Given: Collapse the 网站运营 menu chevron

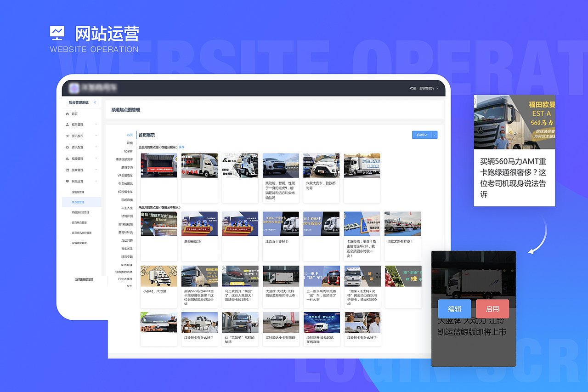Looking at the screenshot, I should pyautogui.click(x=96, y=182).
